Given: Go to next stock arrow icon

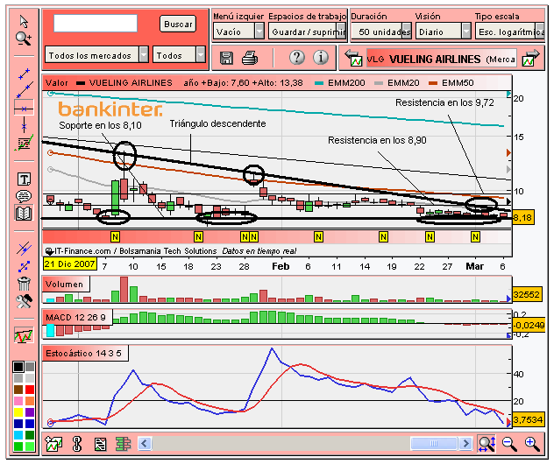Looking at the screenshot, I should point(530,58).
